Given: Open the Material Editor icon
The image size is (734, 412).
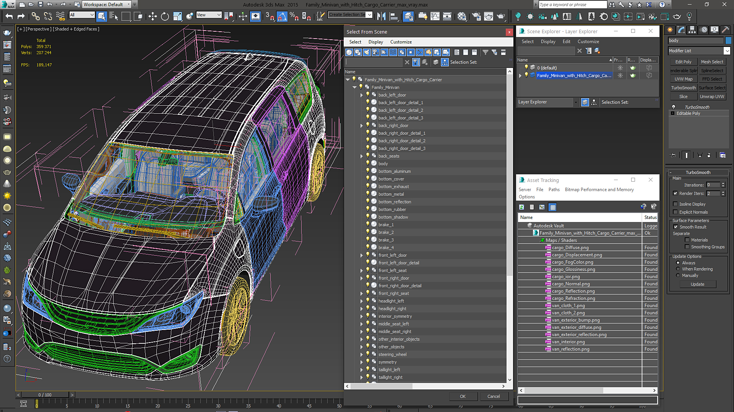Looking at the screenshot, I should (462, 16).
